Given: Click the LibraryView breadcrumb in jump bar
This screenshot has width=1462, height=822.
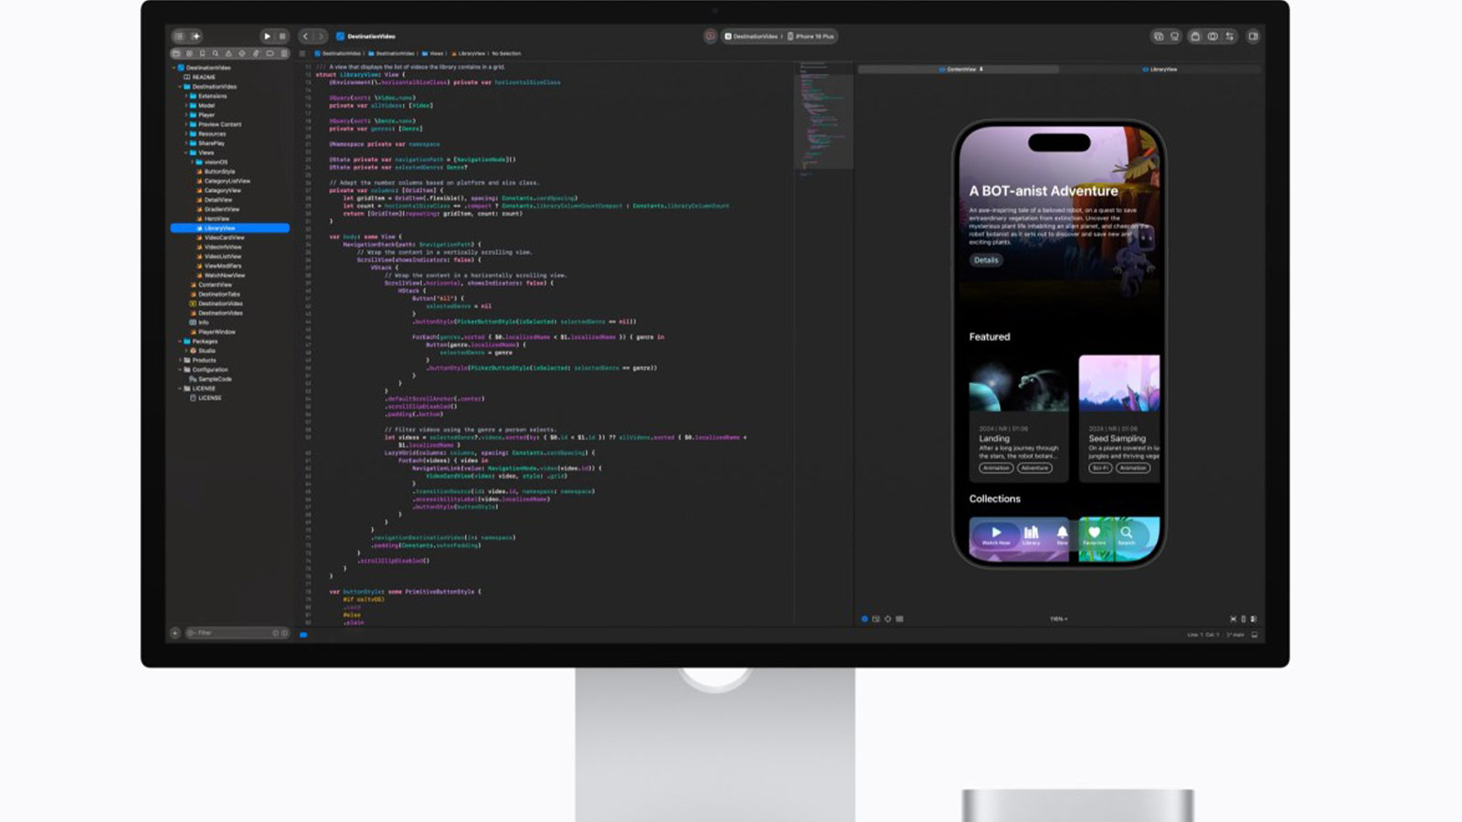Looking at the screenshot, I should coord(469,54).
